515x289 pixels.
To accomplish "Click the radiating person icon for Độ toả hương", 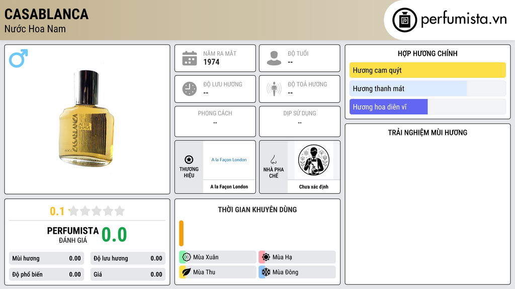I will (x=274, y=89).
